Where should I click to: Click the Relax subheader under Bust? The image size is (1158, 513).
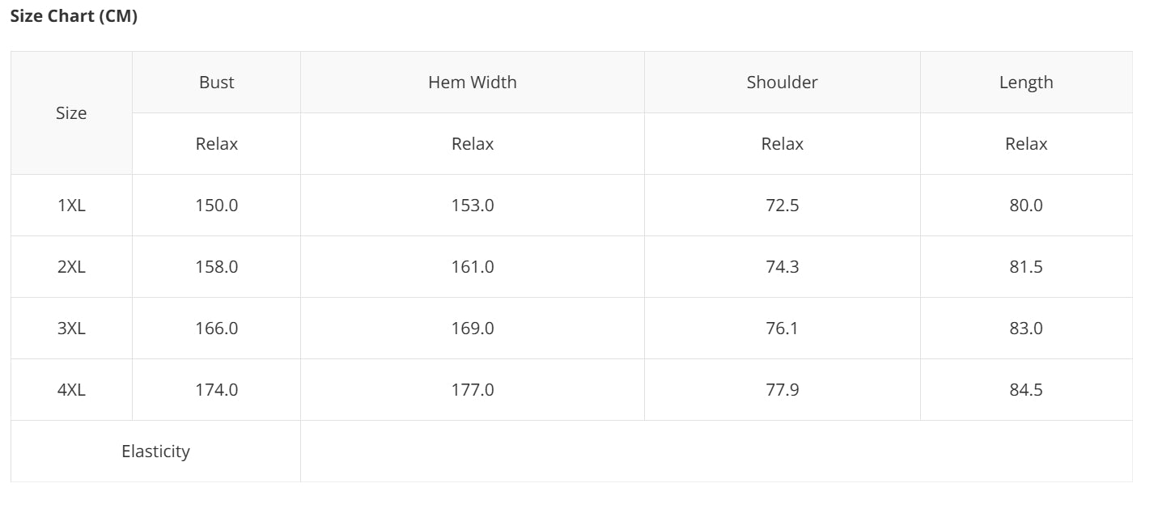coord(216,144)
